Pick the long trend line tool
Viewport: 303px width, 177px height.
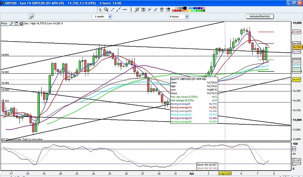pyautogui.click(x=118, y=10)
